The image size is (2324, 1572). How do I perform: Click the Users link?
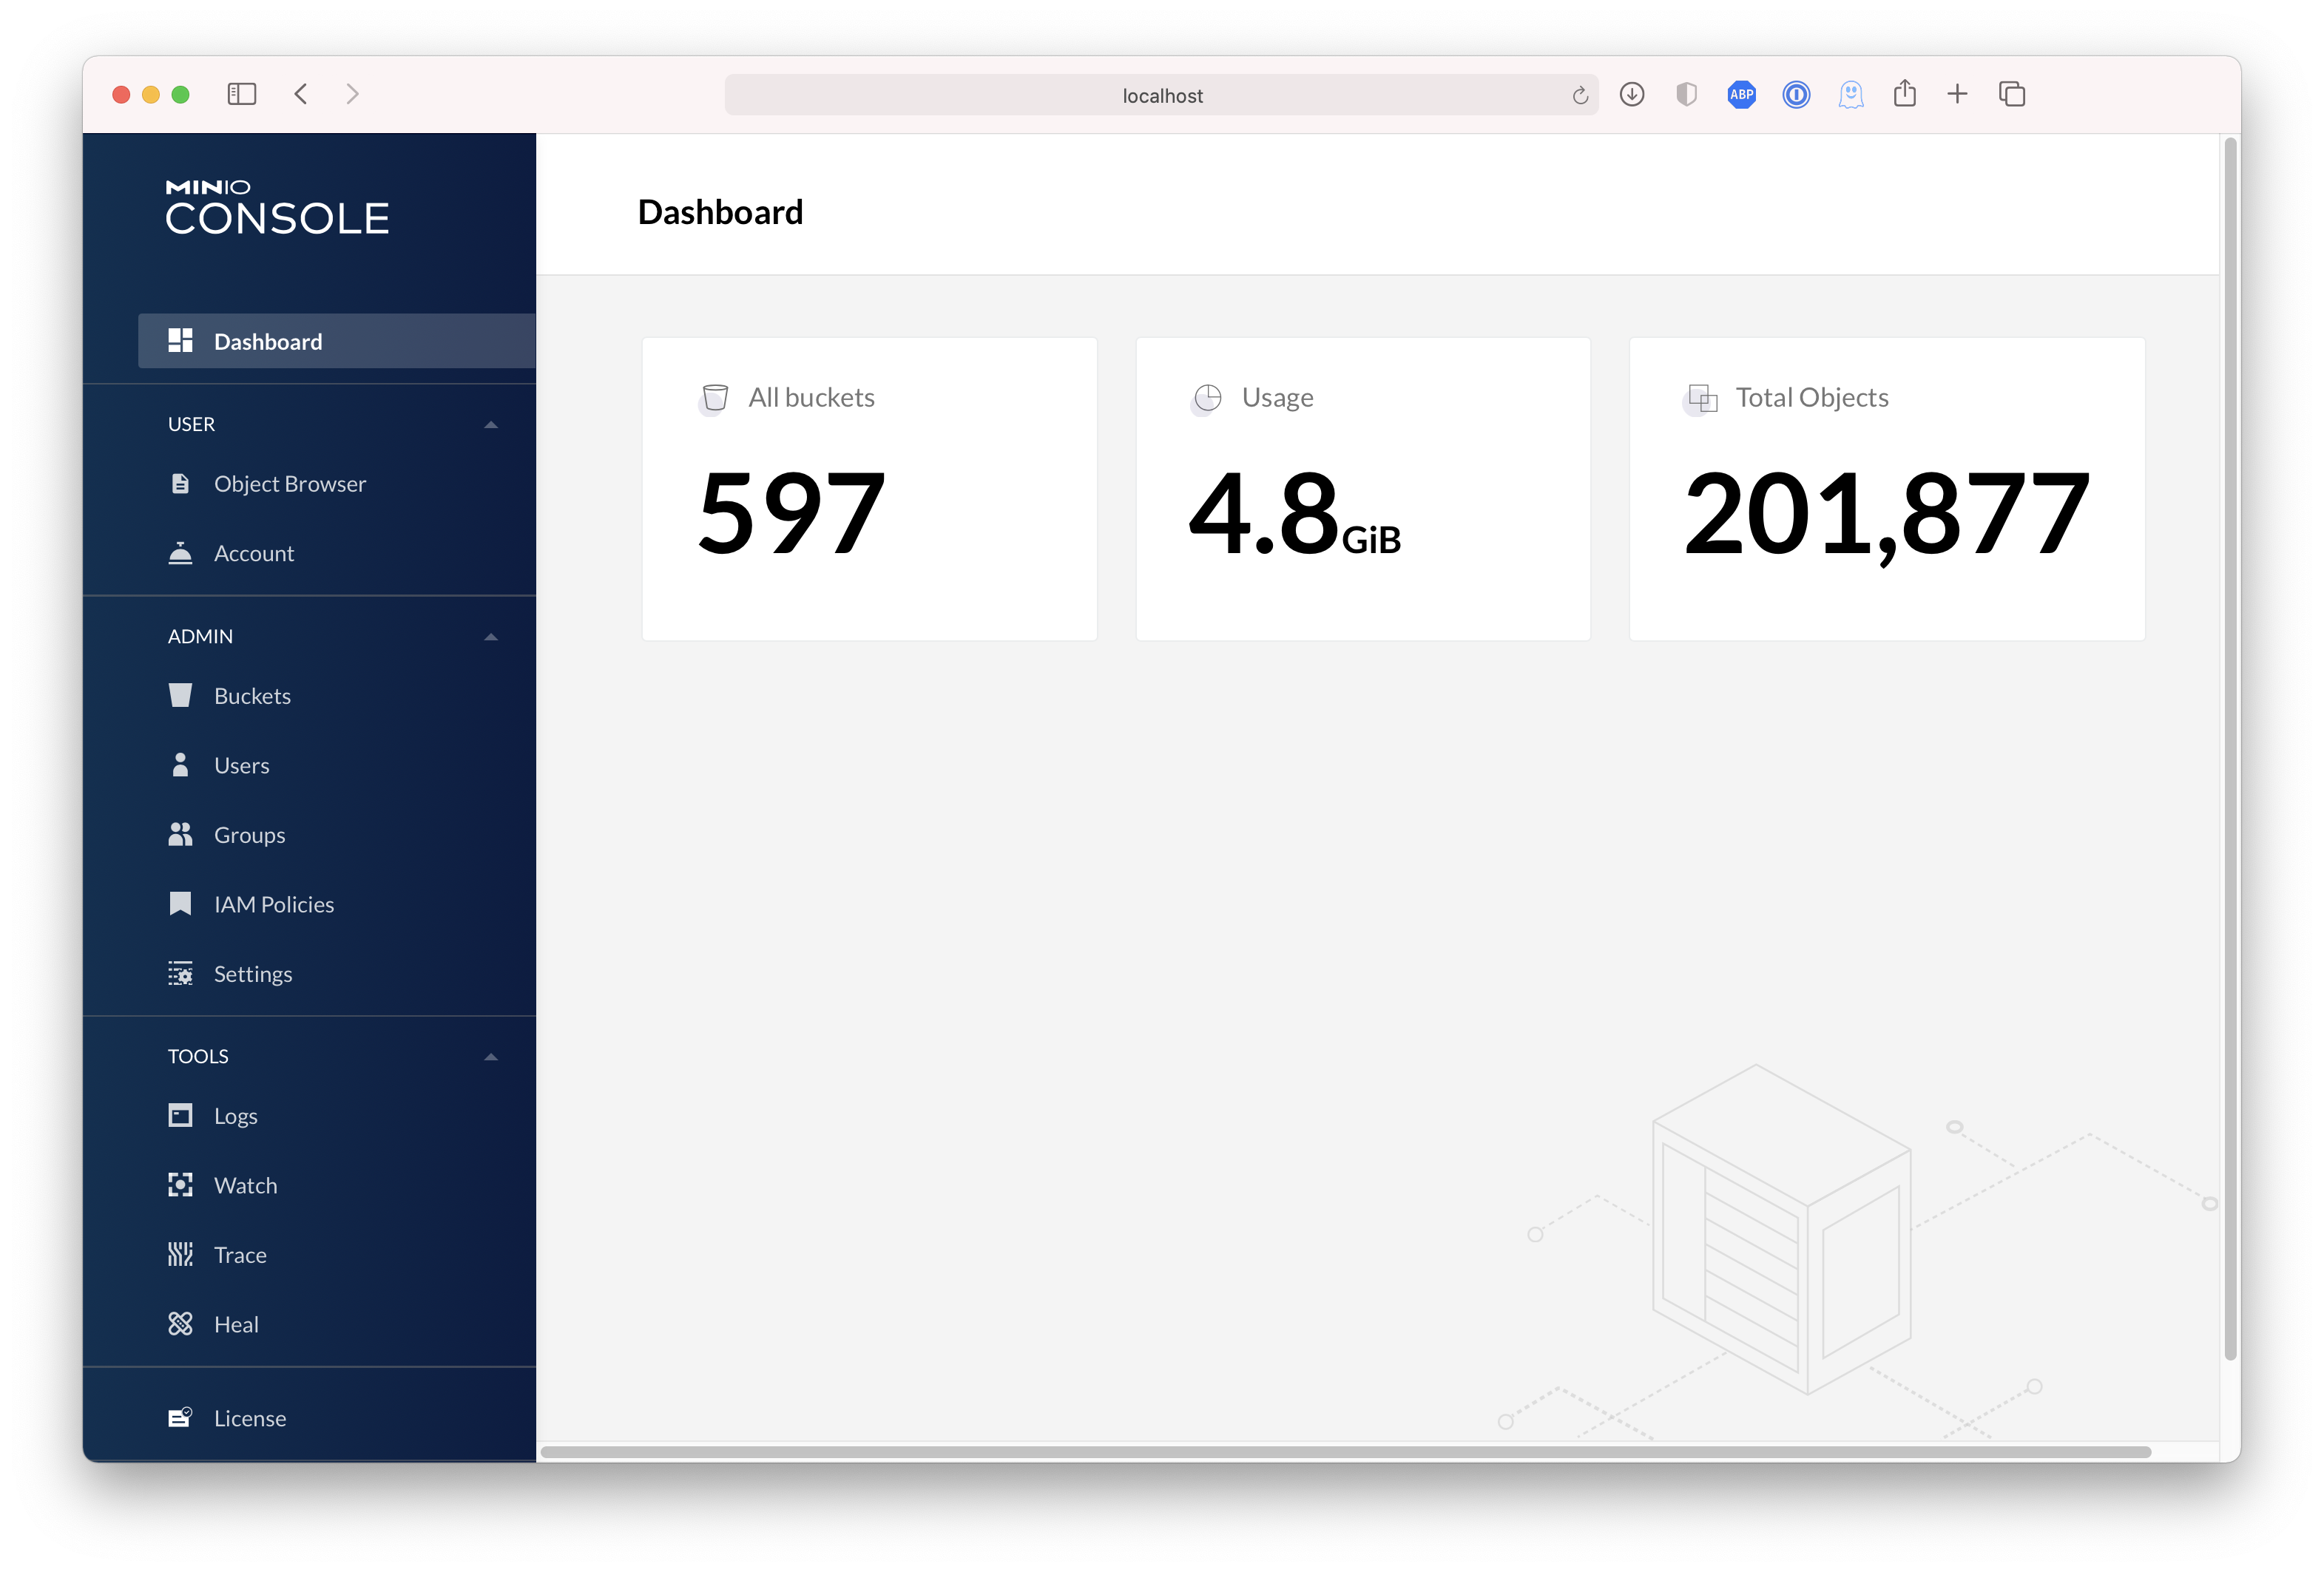[241, 765]
